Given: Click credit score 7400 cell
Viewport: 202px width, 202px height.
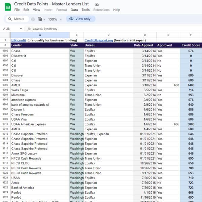Looking at the screenshot, I should click(191, 85).
